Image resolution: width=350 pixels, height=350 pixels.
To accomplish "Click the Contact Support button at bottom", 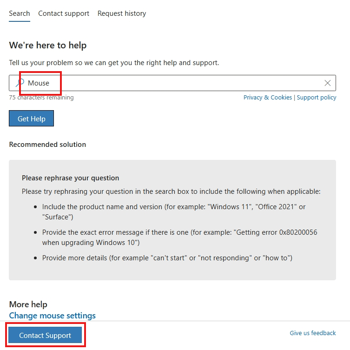I will [45, 335].
